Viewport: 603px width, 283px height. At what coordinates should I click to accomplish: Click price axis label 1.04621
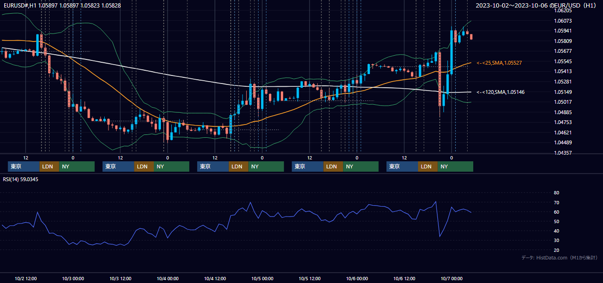[563, 133]
